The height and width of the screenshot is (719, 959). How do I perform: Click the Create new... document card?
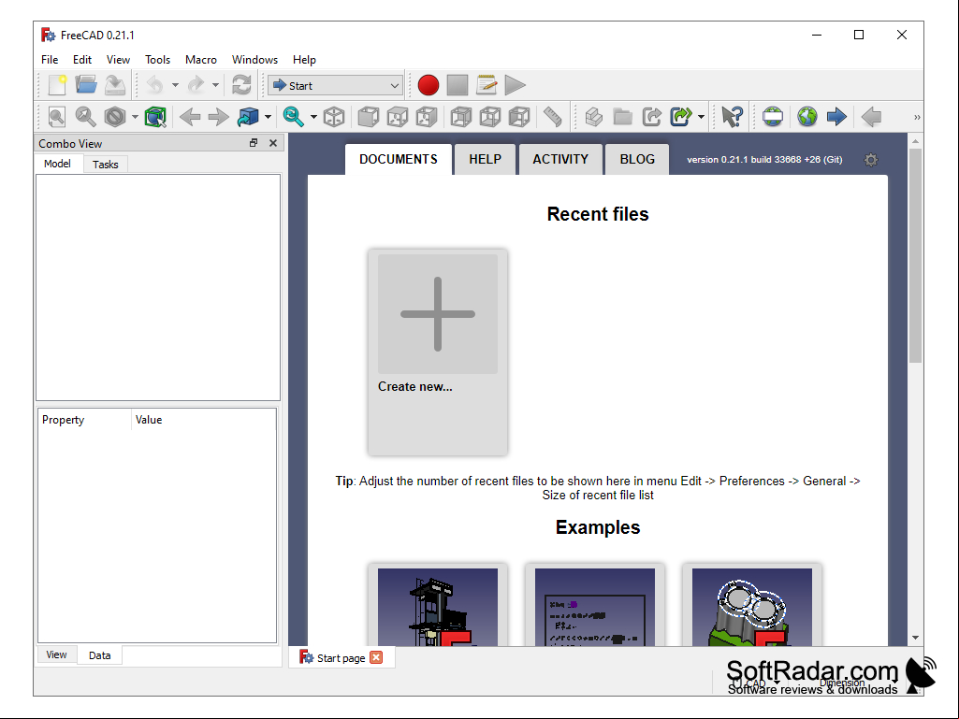[x=437, y=352]
